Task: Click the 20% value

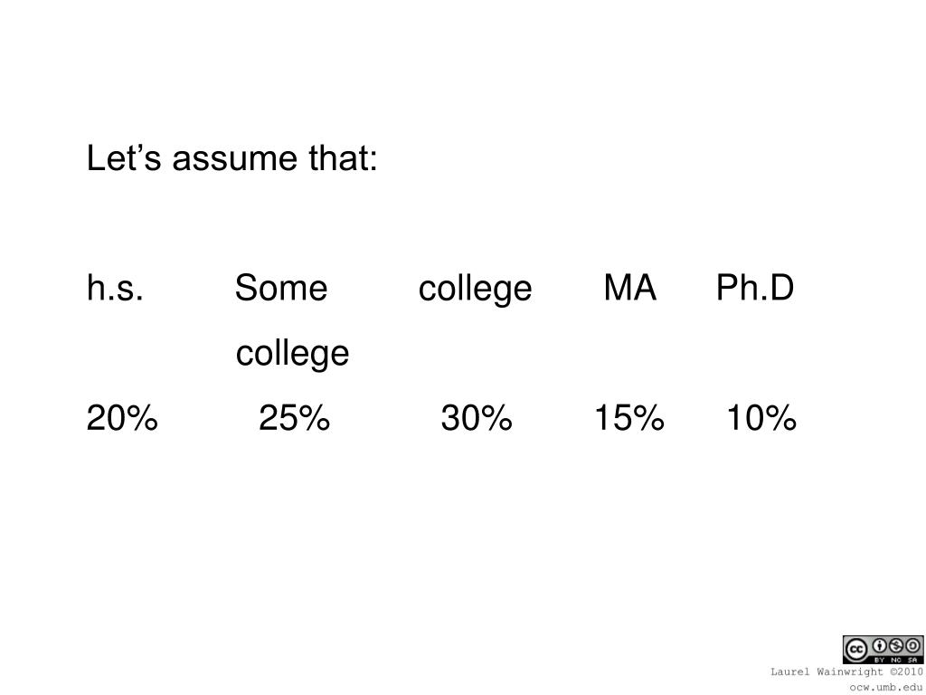Action: click(x=122, y=418)
